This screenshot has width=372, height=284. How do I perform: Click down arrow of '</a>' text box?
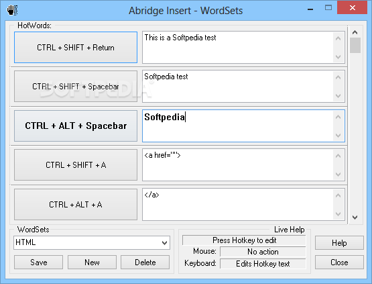tap(338, 214)
